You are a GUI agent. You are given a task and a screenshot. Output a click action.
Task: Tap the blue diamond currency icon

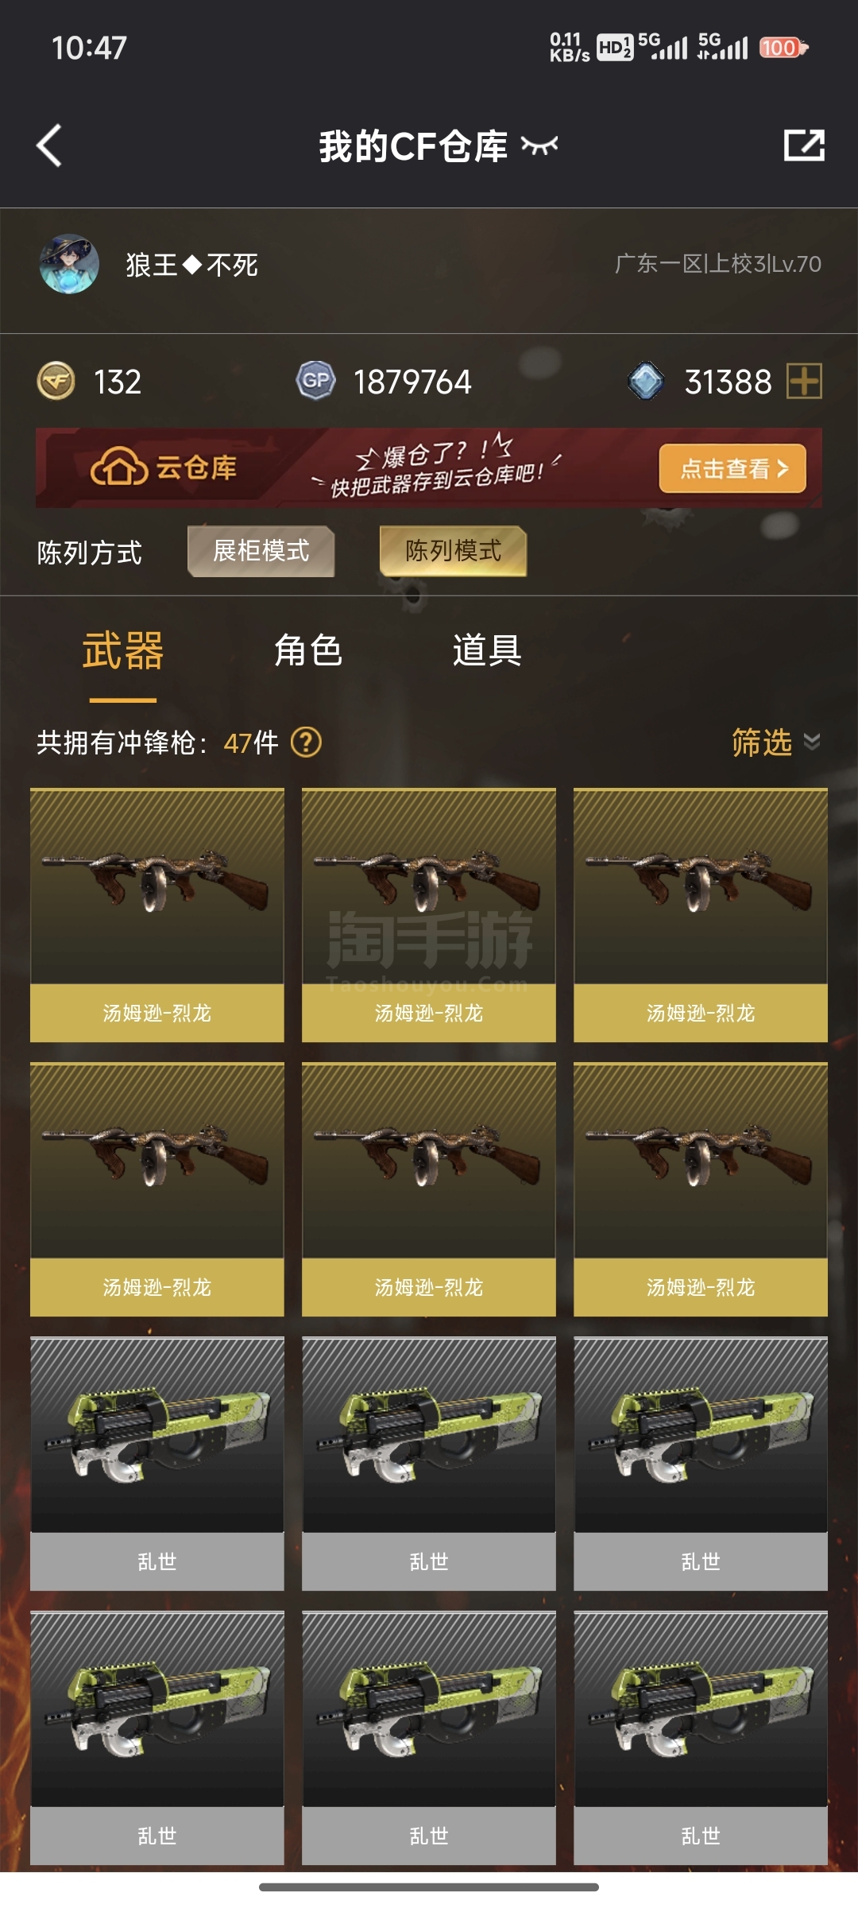click(646, 381)
